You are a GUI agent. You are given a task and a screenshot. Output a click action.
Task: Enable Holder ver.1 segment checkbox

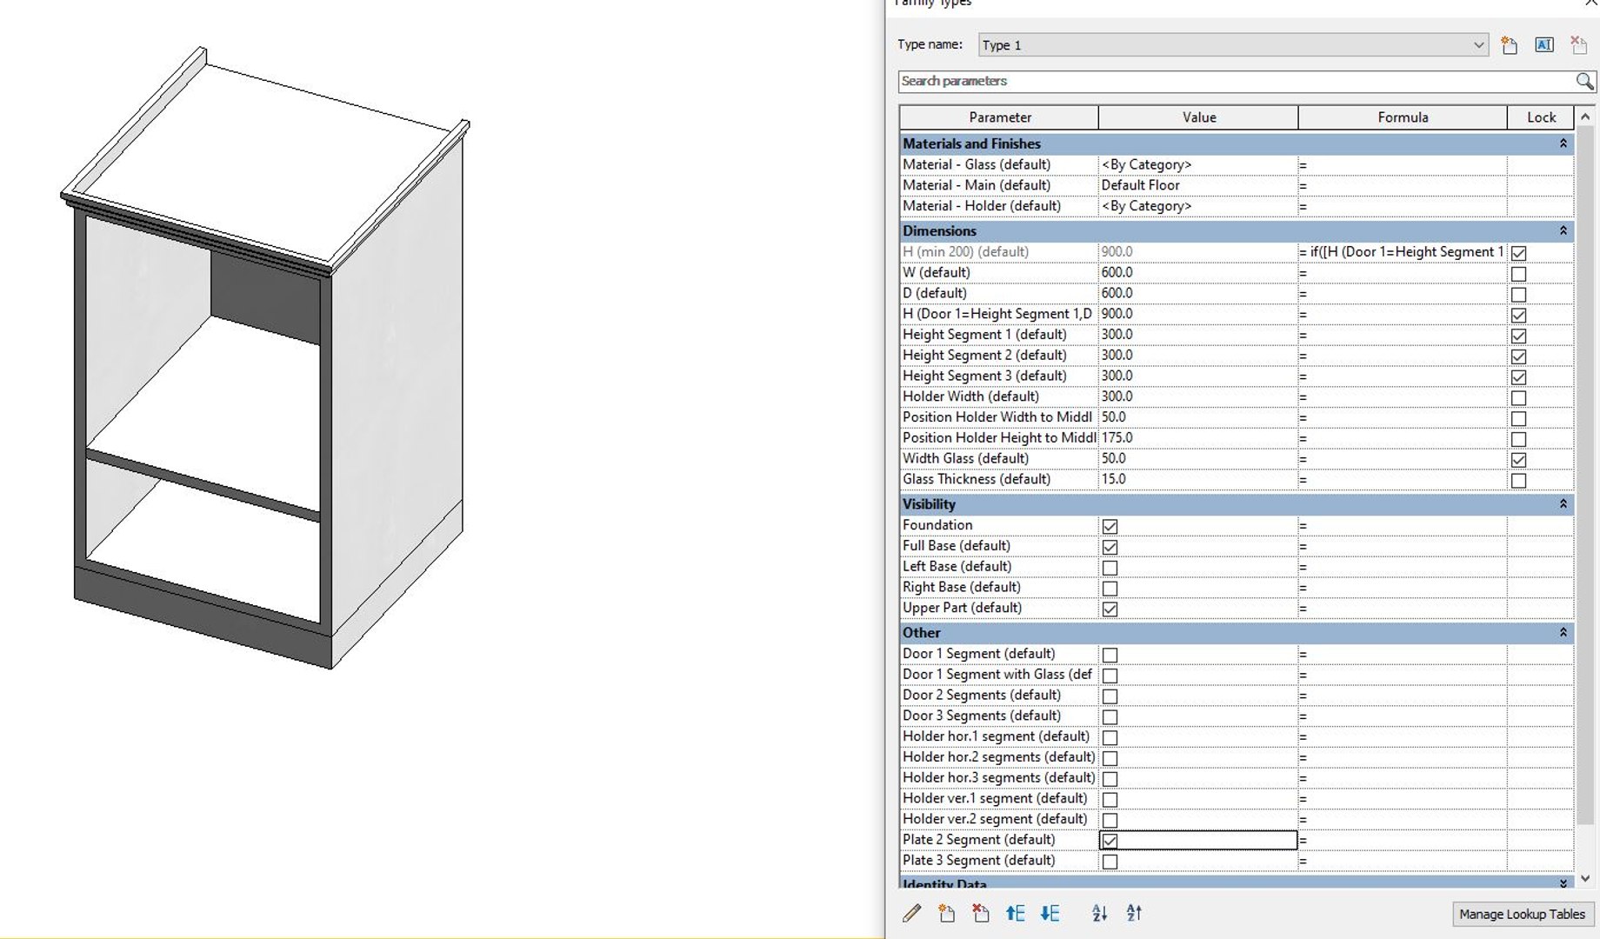[1110, 800]
